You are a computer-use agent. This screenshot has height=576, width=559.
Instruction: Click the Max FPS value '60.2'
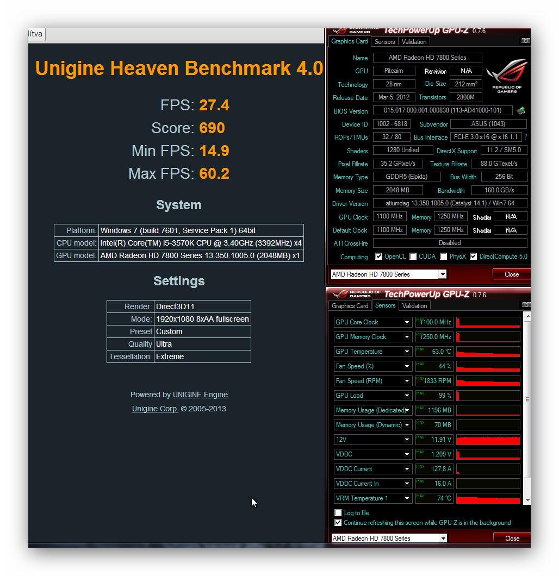(214, 173)
